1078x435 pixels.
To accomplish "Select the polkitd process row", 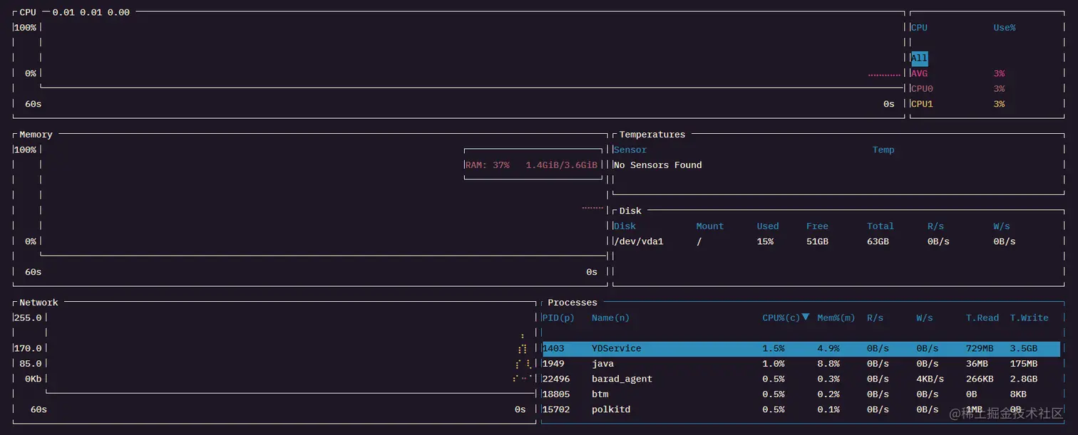I will click(611, 409).
